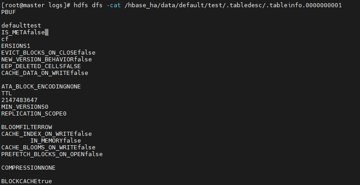360x185 pixels.
Task: Click the COMPRESSIONNONE line
Action: click(28, 168)
